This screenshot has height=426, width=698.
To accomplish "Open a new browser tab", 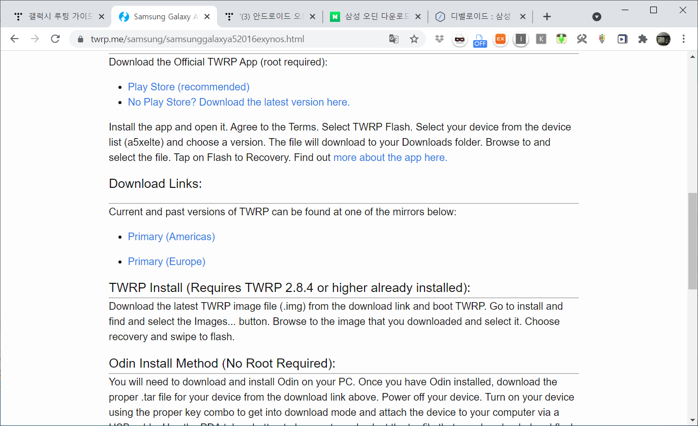I will point(547,17).
